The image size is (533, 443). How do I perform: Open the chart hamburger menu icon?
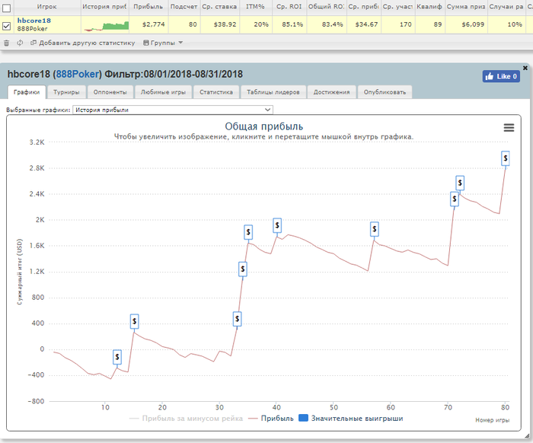(509, 128)
